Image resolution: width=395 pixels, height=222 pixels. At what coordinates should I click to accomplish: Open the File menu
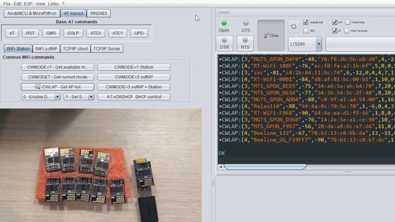(x=7, y=4)
